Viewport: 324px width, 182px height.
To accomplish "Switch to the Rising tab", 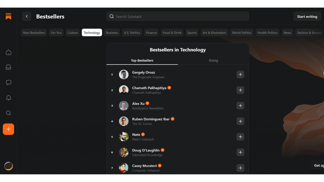I will tap(213, 60).
